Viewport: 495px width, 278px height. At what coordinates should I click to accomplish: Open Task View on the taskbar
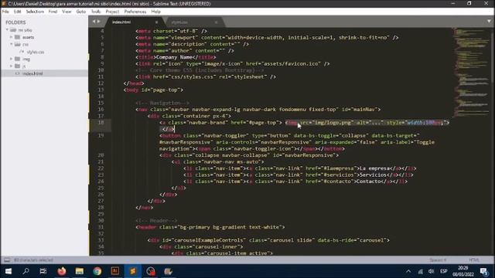[x=43, y=271]
